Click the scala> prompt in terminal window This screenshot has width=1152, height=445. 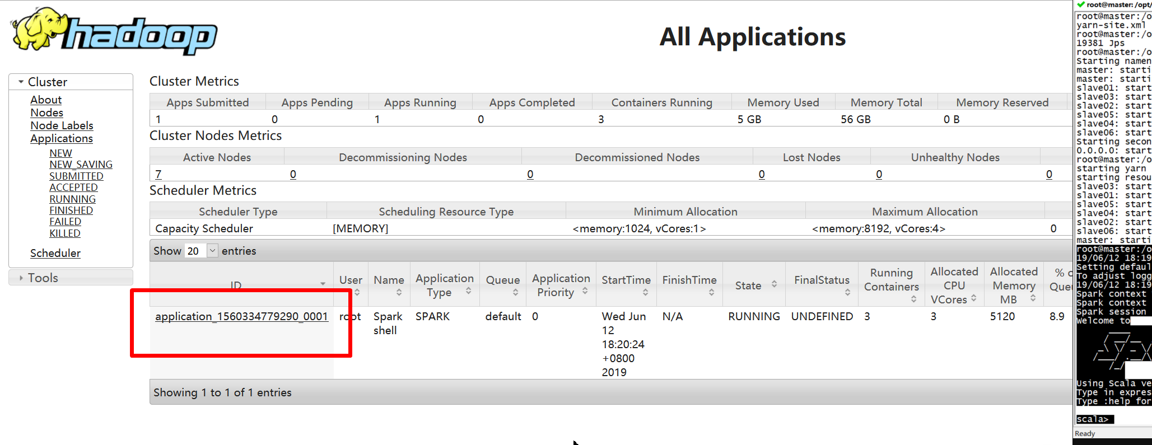[1093, 419]
